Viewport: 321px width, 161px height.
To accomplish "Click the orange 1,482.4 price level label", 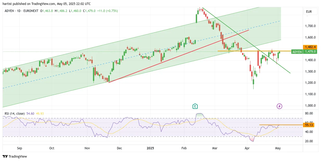I will pyautogui.click(x=309, y=47).
